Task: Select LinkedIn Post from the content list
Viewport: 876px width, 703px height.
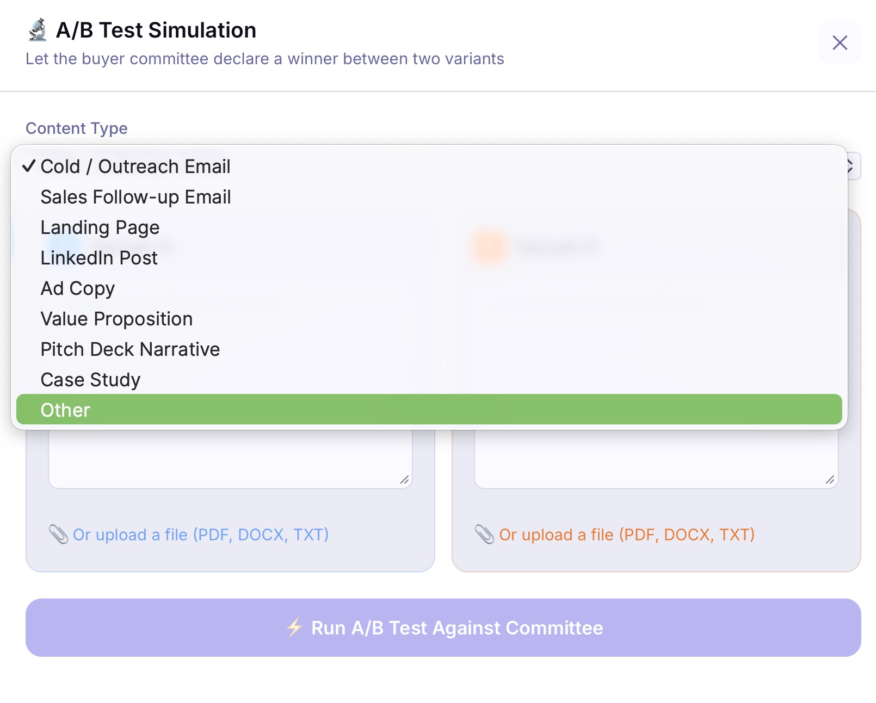Action: pyautogui.click(x=98, y=258)
